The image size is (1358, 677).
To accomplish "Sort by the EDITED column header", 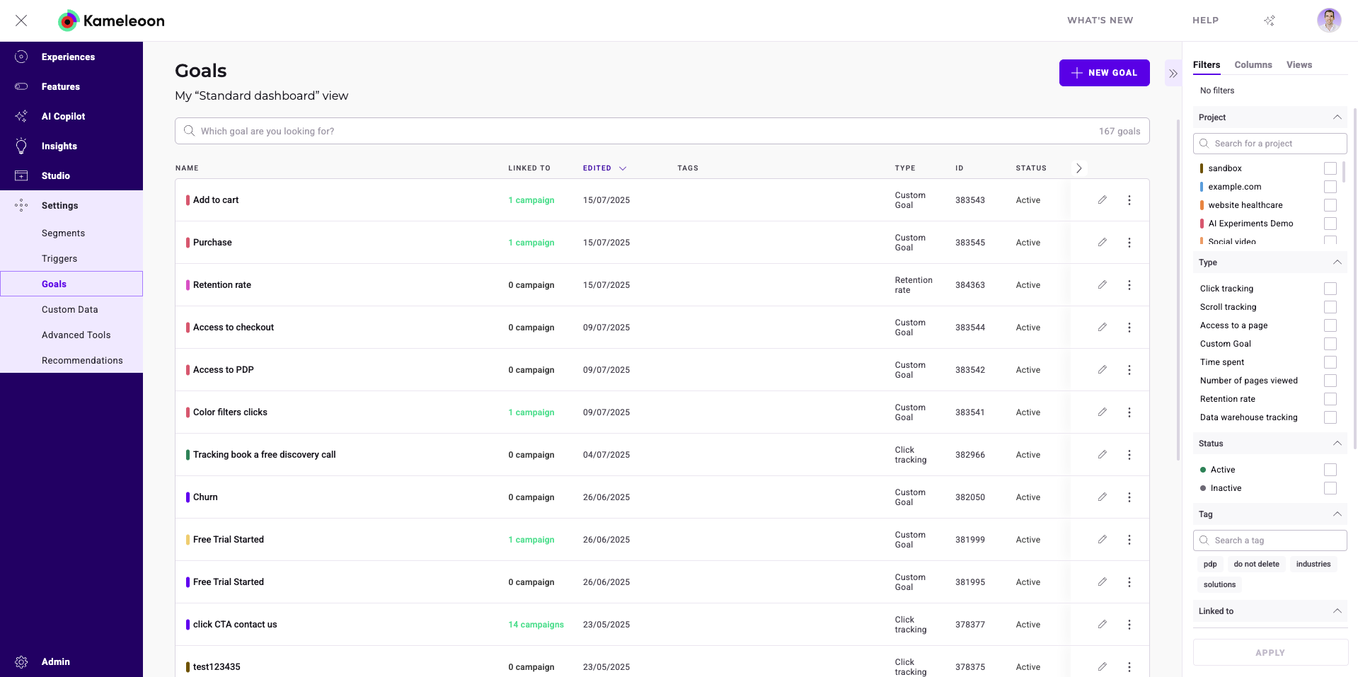I will 604,168.
